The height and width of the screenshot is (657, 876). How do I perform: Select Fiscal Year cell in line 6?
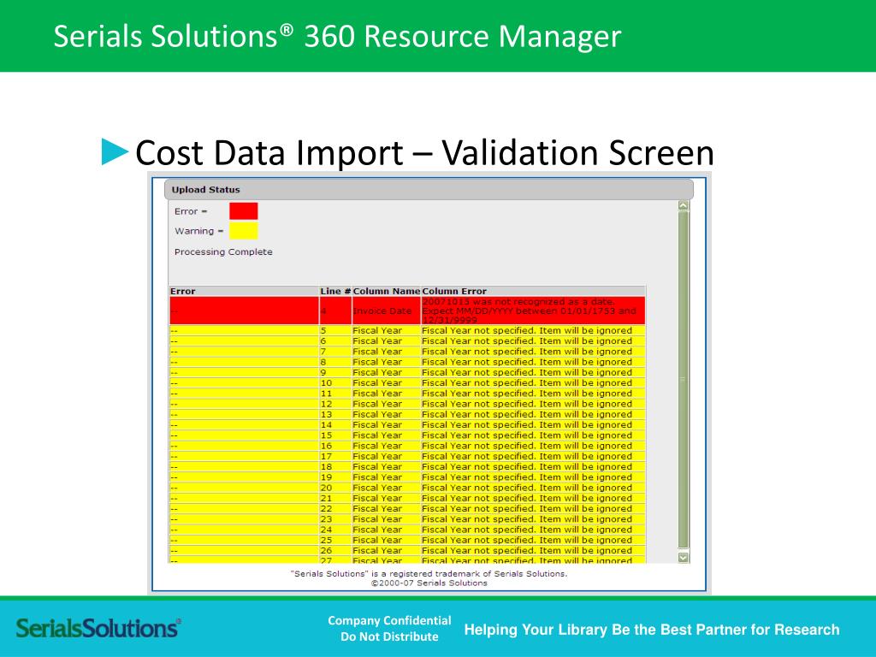pos(386,340)
